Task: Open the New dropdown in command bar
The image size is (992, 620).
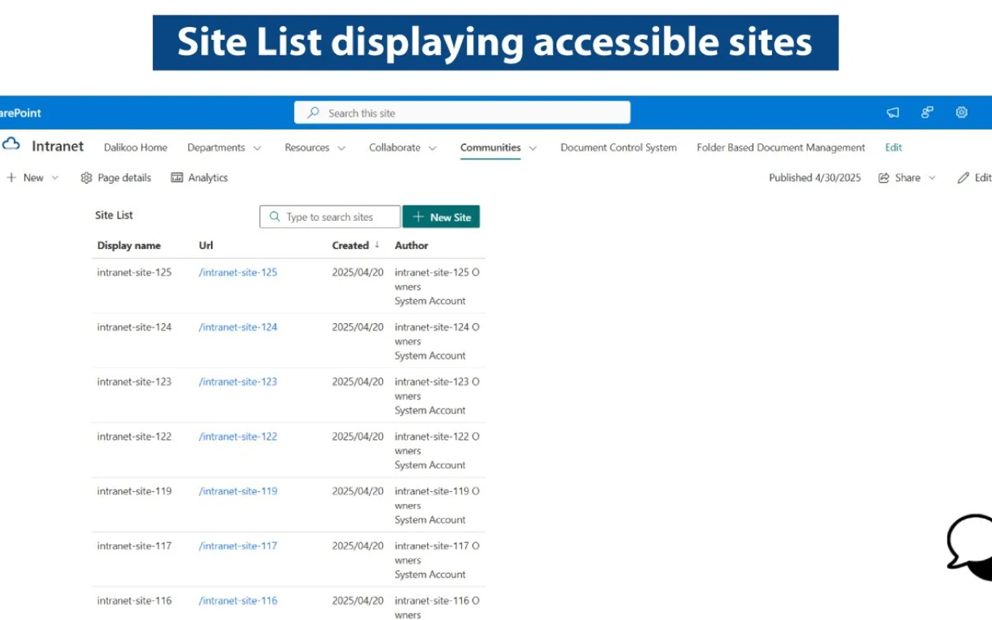Action: click(32, 178)
